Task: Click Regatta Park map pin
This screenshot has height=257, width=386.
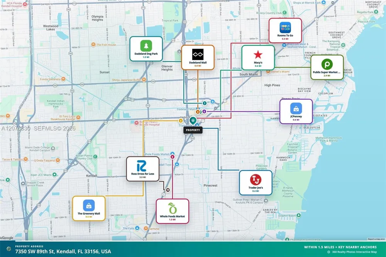Action: pos(376,12)
